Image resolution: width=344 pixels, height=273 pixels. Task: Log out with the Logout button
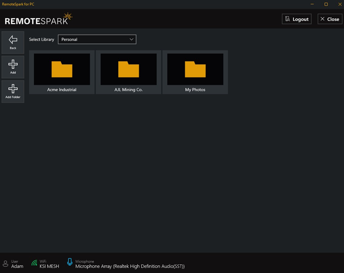point(297,19)
